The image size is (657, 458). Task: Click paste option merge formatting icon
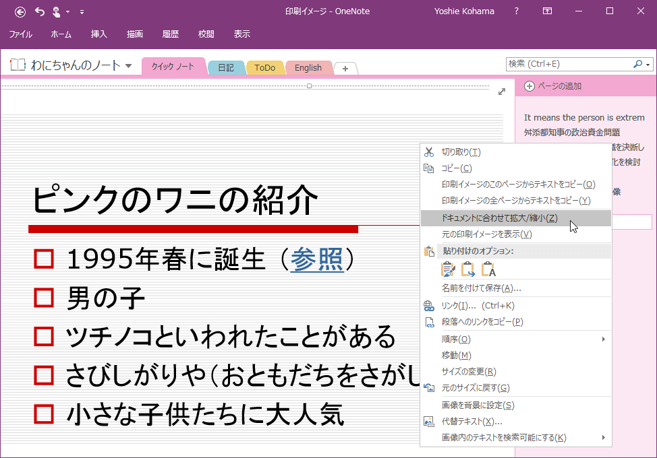(x=468, y=269)
